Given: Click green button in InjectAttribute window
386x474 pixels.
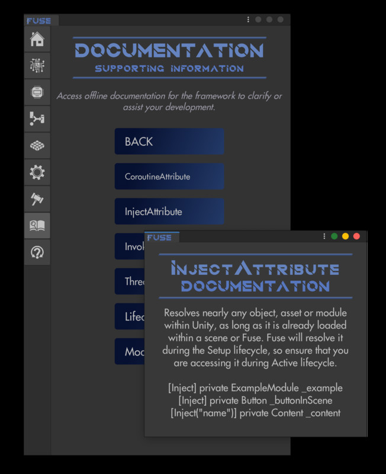Looking at the screenshot, I should point(334,236).
